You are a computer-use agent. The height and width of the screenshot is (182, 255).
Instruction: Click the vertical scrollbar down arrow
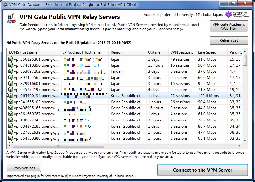pyautogui.click(x=245, y=141)
